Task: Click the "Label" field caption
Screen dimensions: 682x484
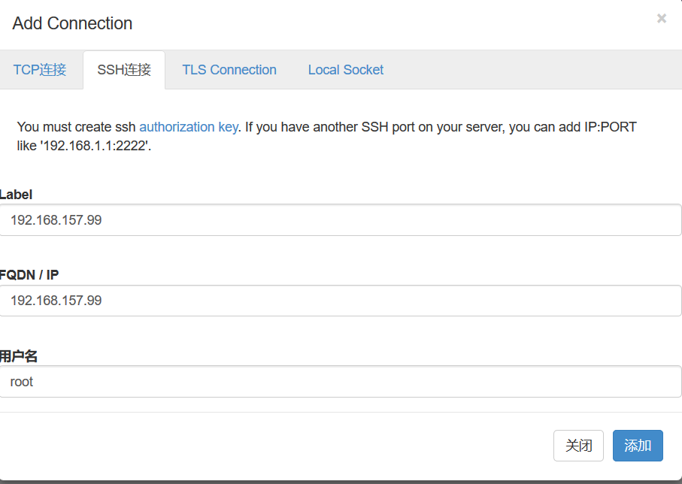Action: tap(16, 195)
